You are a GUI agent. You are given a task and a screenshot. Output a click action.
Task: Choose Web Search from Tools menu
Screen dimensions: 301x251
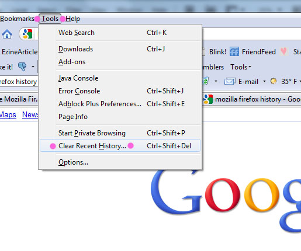pyautogui.click(x=120, y=33)
